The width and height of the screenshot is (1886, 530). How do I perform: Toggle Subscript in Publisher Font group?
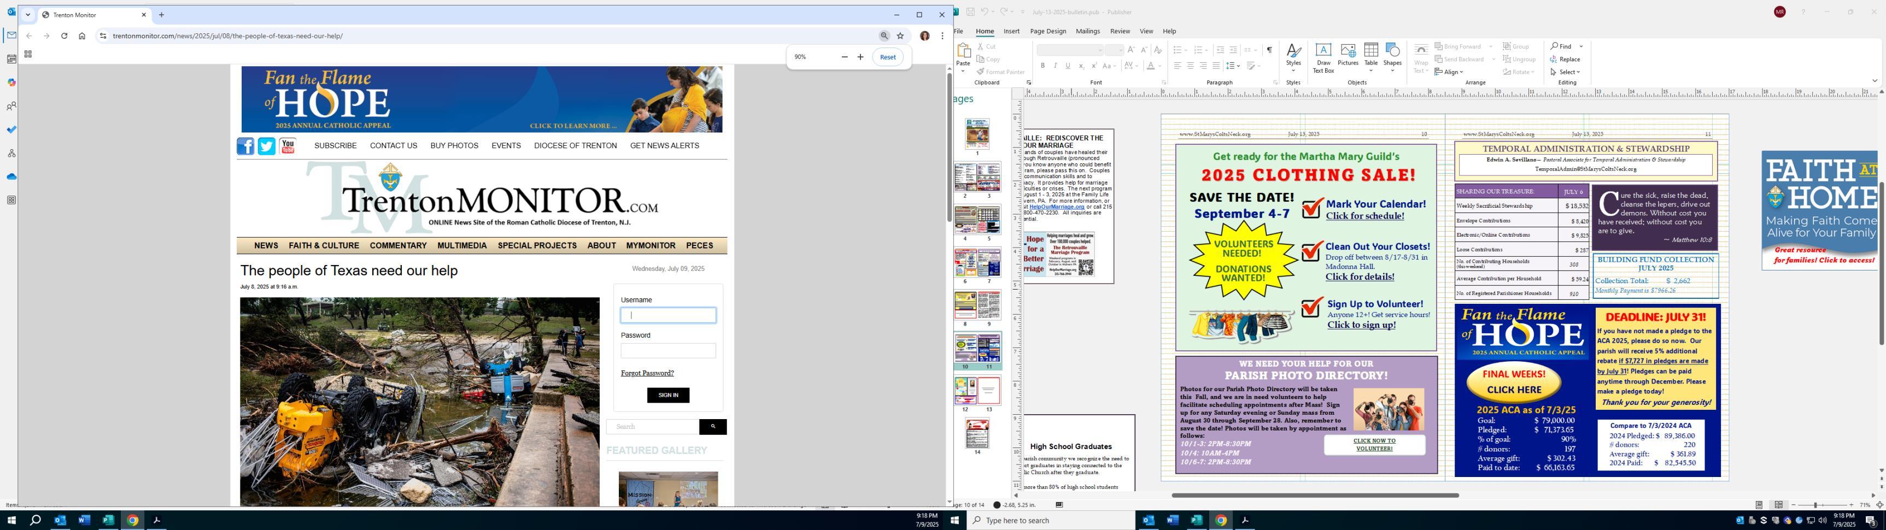(x=1081, y=66)
